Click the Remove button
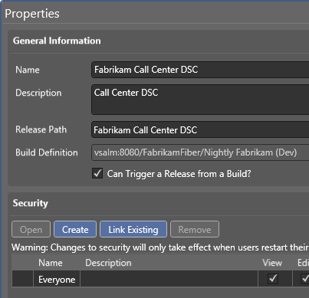 195,229
